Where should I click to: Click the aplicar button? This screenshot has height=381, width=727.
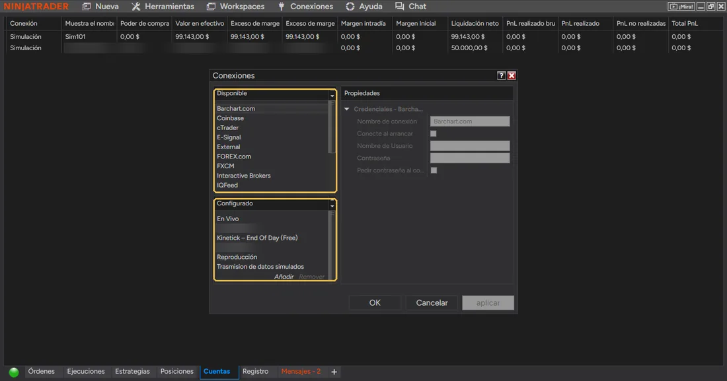click(x=488, y=302)
